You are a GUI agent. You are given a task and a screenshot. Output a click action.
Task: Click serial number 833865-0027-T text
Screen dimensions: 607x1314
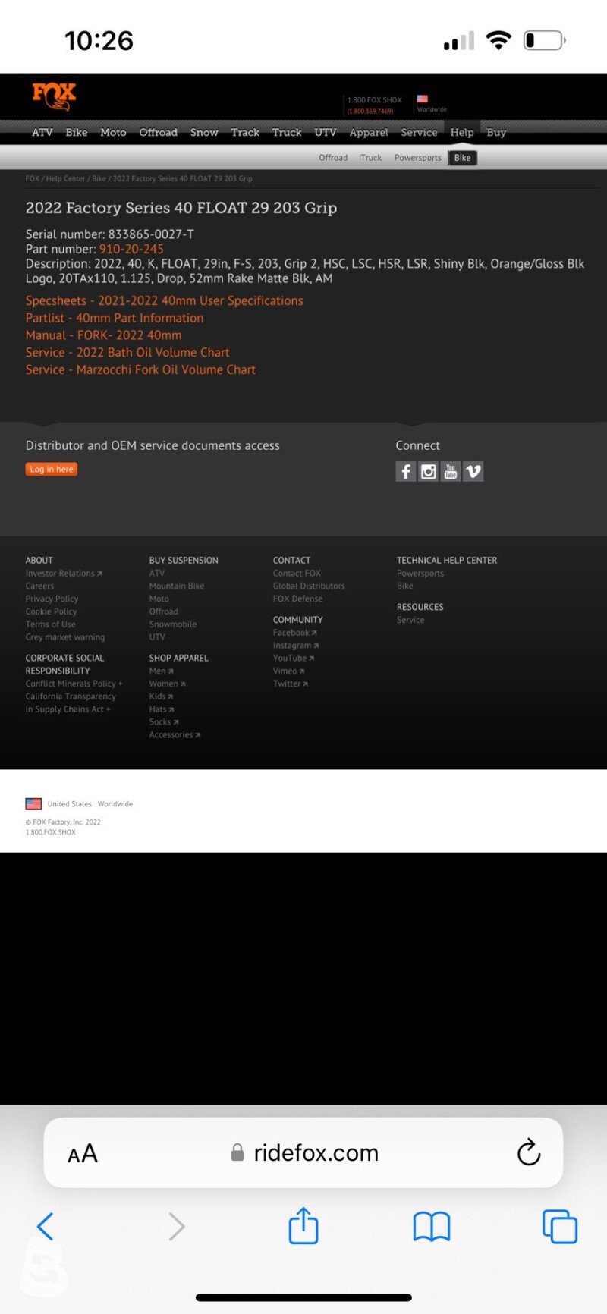(x=151, y=234)
